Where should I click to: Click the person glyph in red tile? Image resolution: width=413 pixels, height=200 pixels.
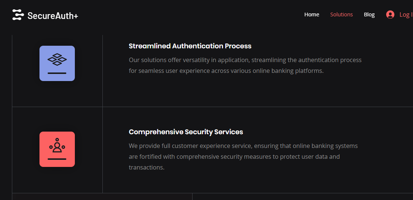click(x=57, y=145)
